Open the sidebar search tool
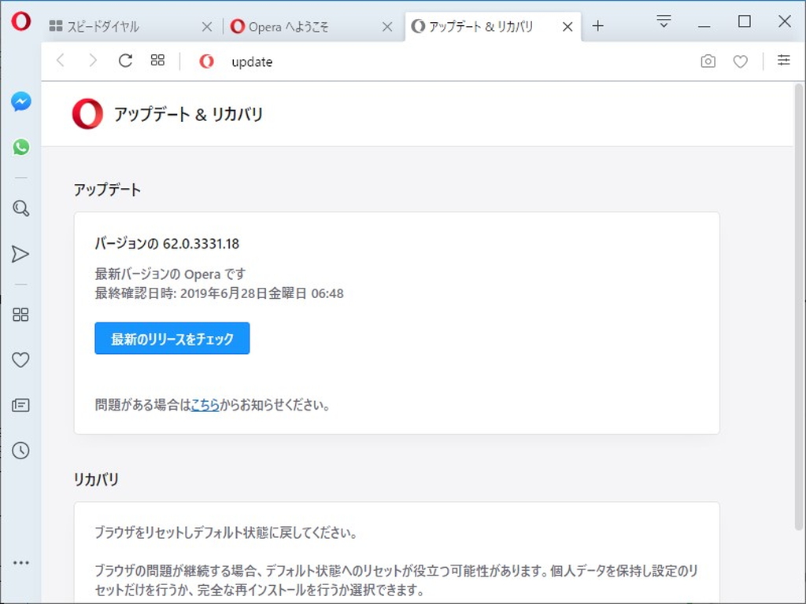Viewport: 806px width, 604px height. pyautogui.click(x=20, y=208)
